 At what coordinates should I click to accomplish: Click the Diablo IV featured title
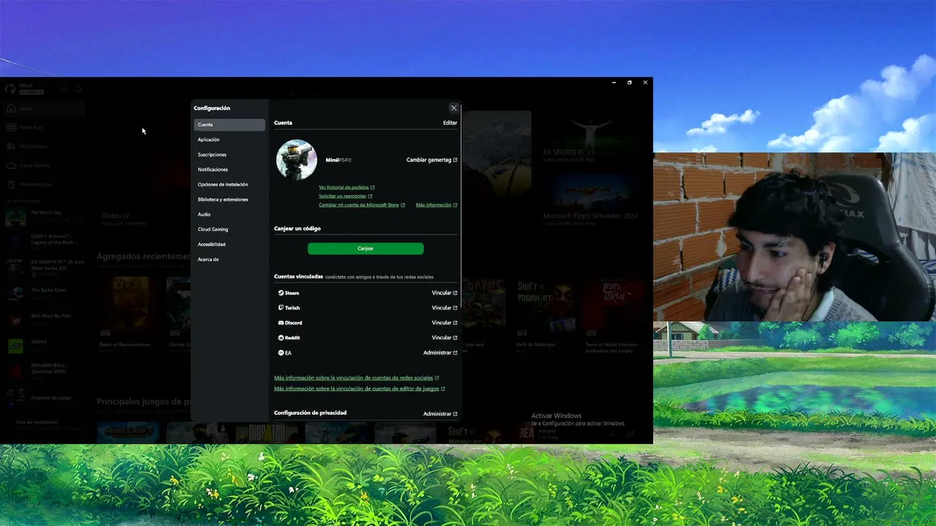[116, 216]
